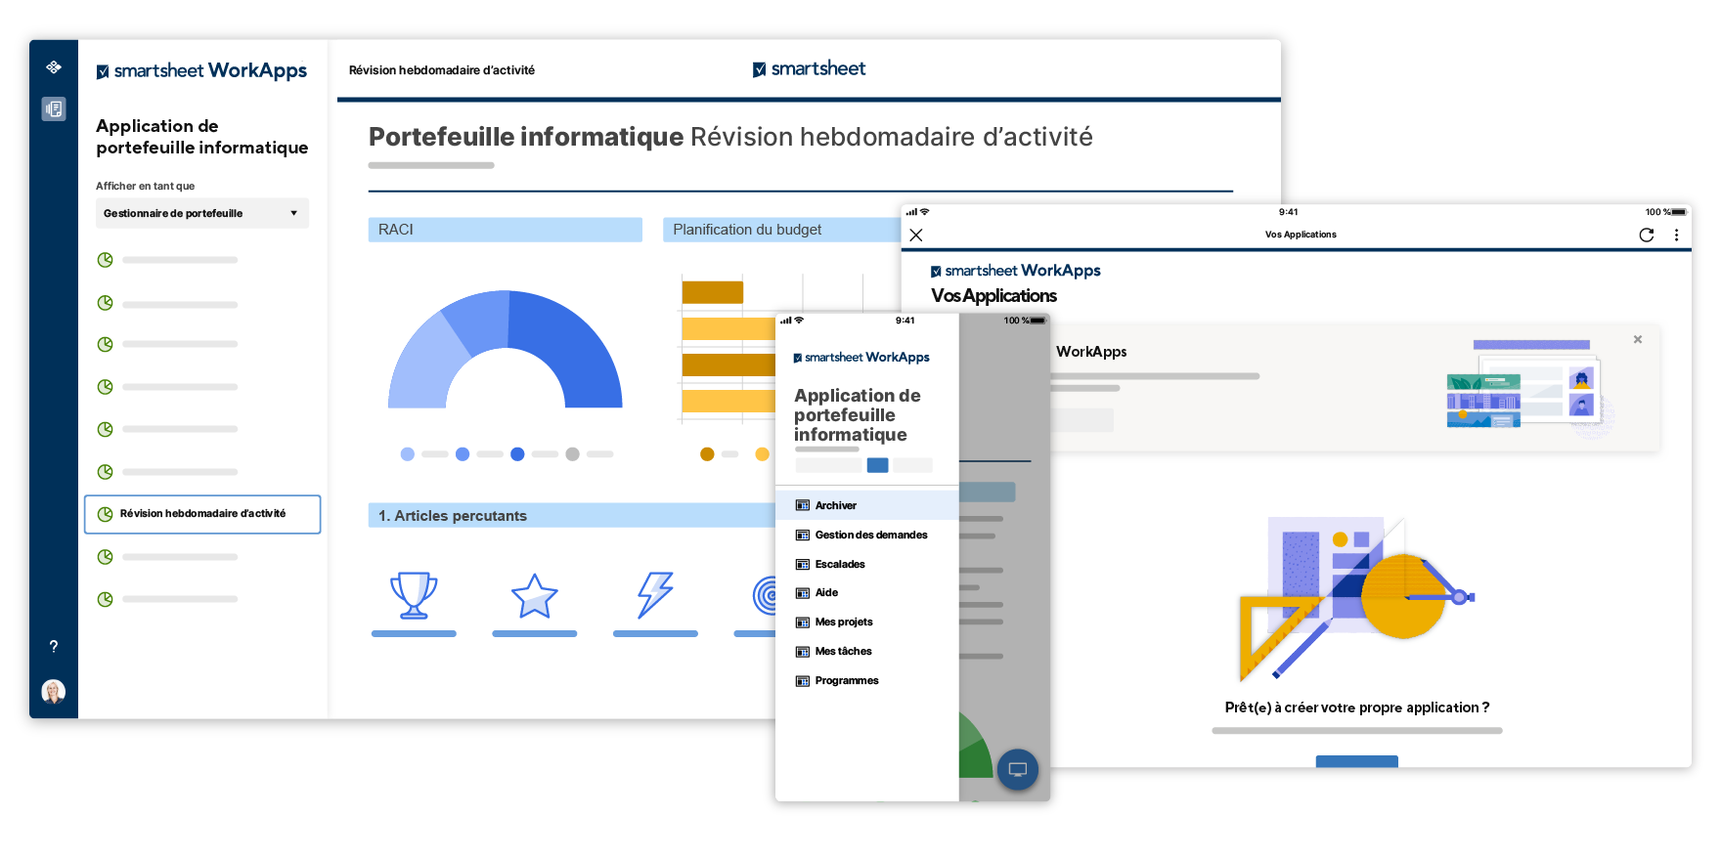Screen dimensions: 1721x857
Task: Click the RACI widget header
Action: (x=505, y=230)
